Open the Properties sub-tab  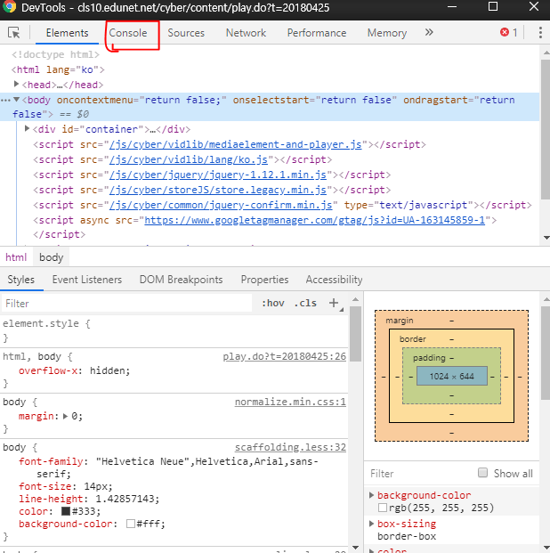(264, 280)
